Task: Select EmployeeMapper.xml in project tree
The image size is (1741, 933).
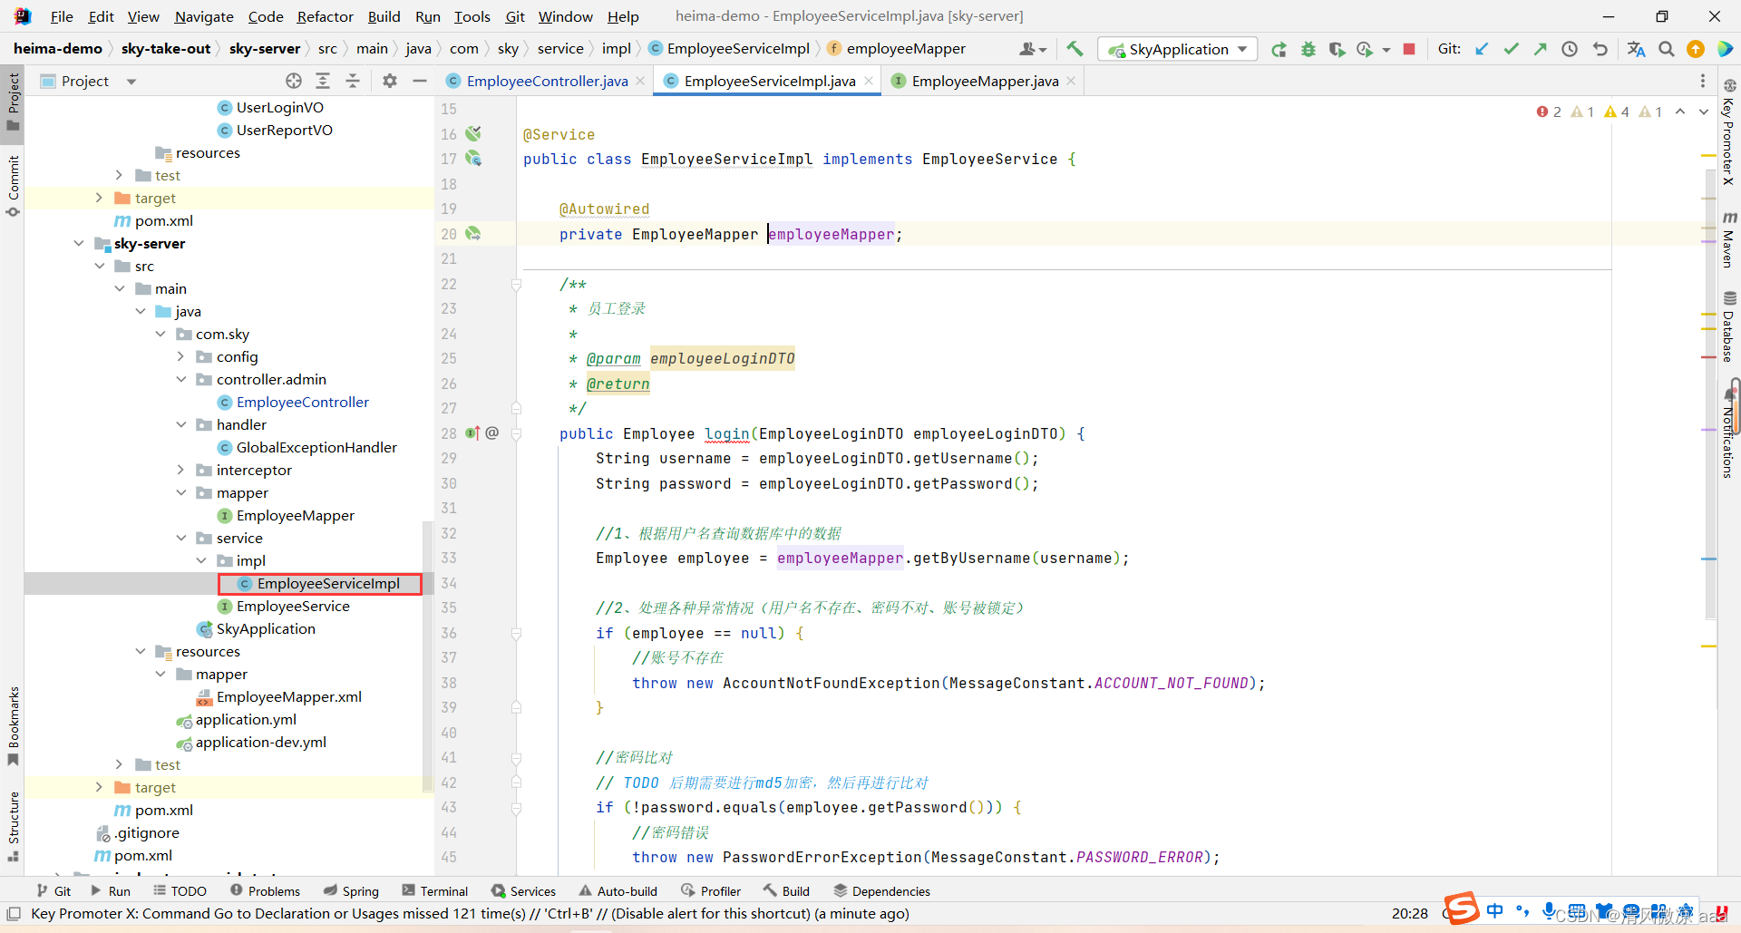Action: (288, 696)
